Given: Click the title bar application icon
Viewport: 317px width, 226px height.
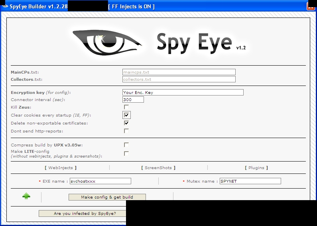Looking at the screenshot, I should (5, 6).
